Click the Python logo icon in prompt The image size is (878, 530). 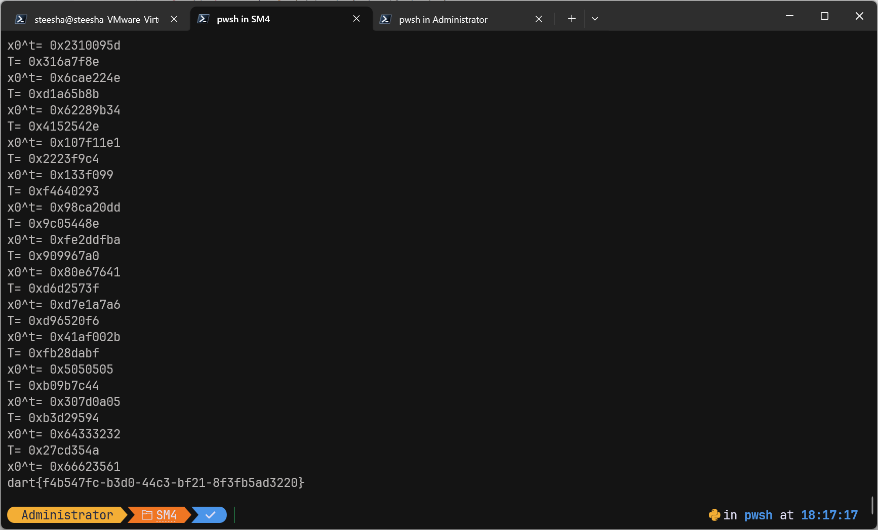pyautogui.click(x=714, y=515)
